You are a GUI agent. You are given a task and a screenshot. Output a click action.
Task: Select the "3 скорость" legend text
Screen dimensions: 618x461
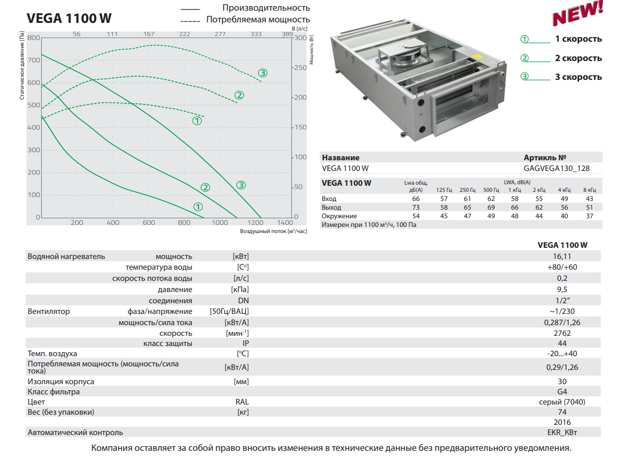pyautogui.click(x=578, y=77)
